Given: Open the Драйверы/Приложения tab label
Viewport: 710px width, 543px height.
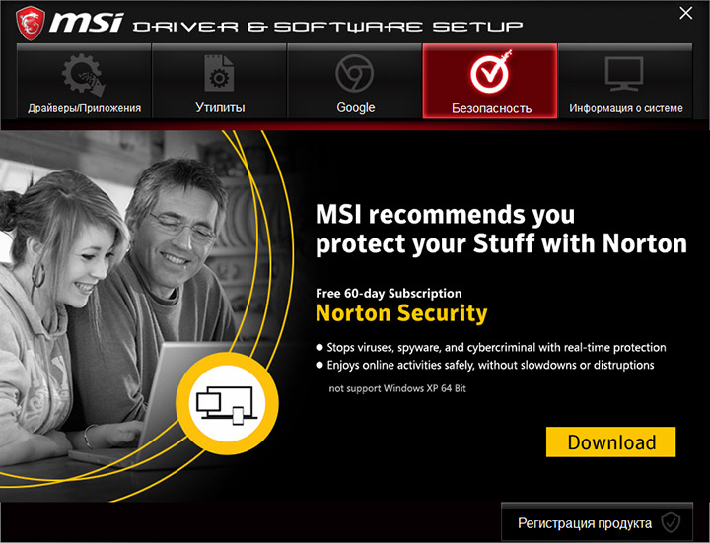Looking at the screenshot, I should 84,108.
